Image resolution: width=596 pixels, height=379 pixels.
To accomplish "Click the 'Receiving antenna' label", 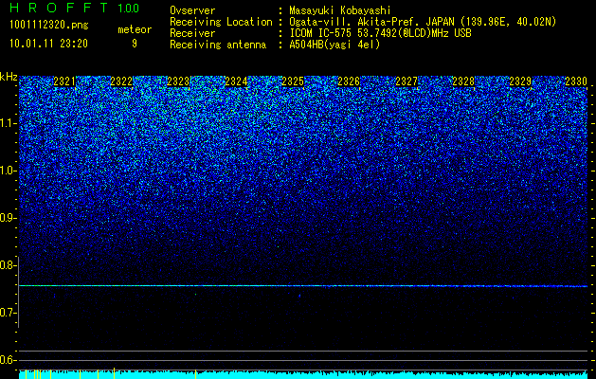I will (218, 45).
